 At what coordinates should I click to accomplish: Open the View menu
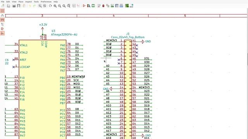(x=14, y=2)
